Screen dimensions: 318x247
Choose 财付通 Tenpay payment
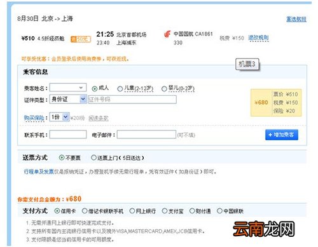pyautogui.click(x=192, y=211)
